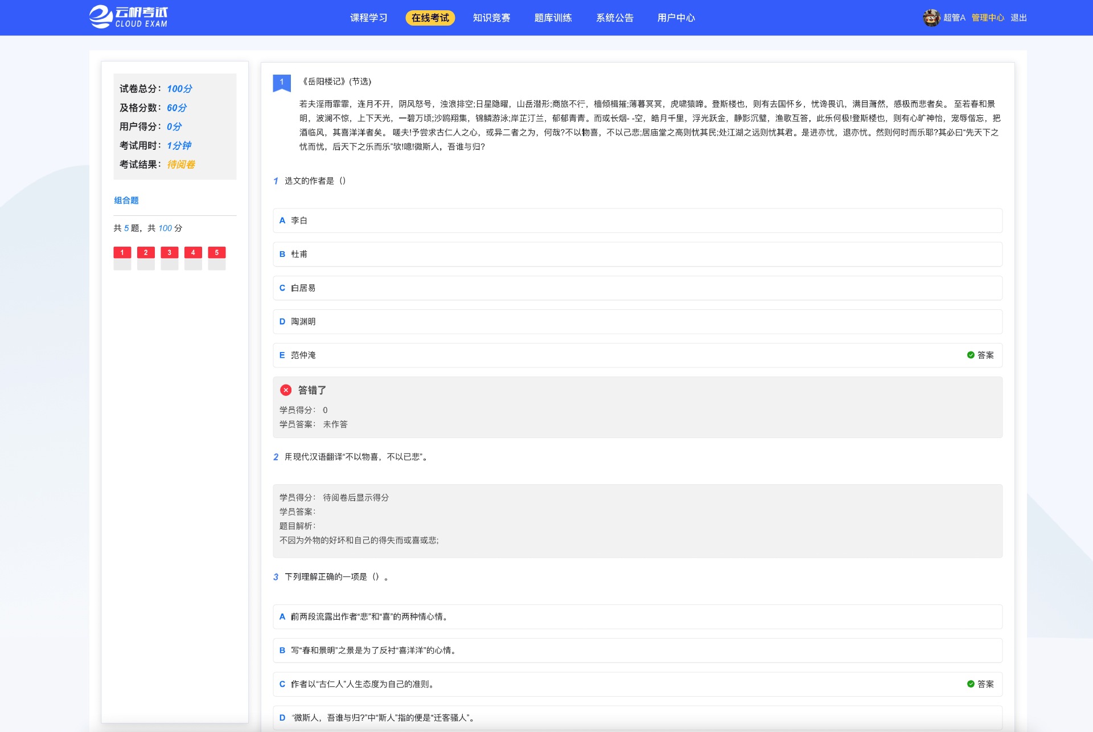Select option C 白居易
The height and width of the screenshot is (732, 1093).
pos(638,288)
